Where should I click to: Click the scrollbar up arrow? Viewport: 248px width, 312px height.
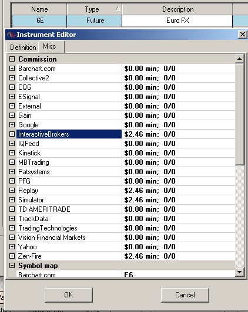click(x=239, y=59)
